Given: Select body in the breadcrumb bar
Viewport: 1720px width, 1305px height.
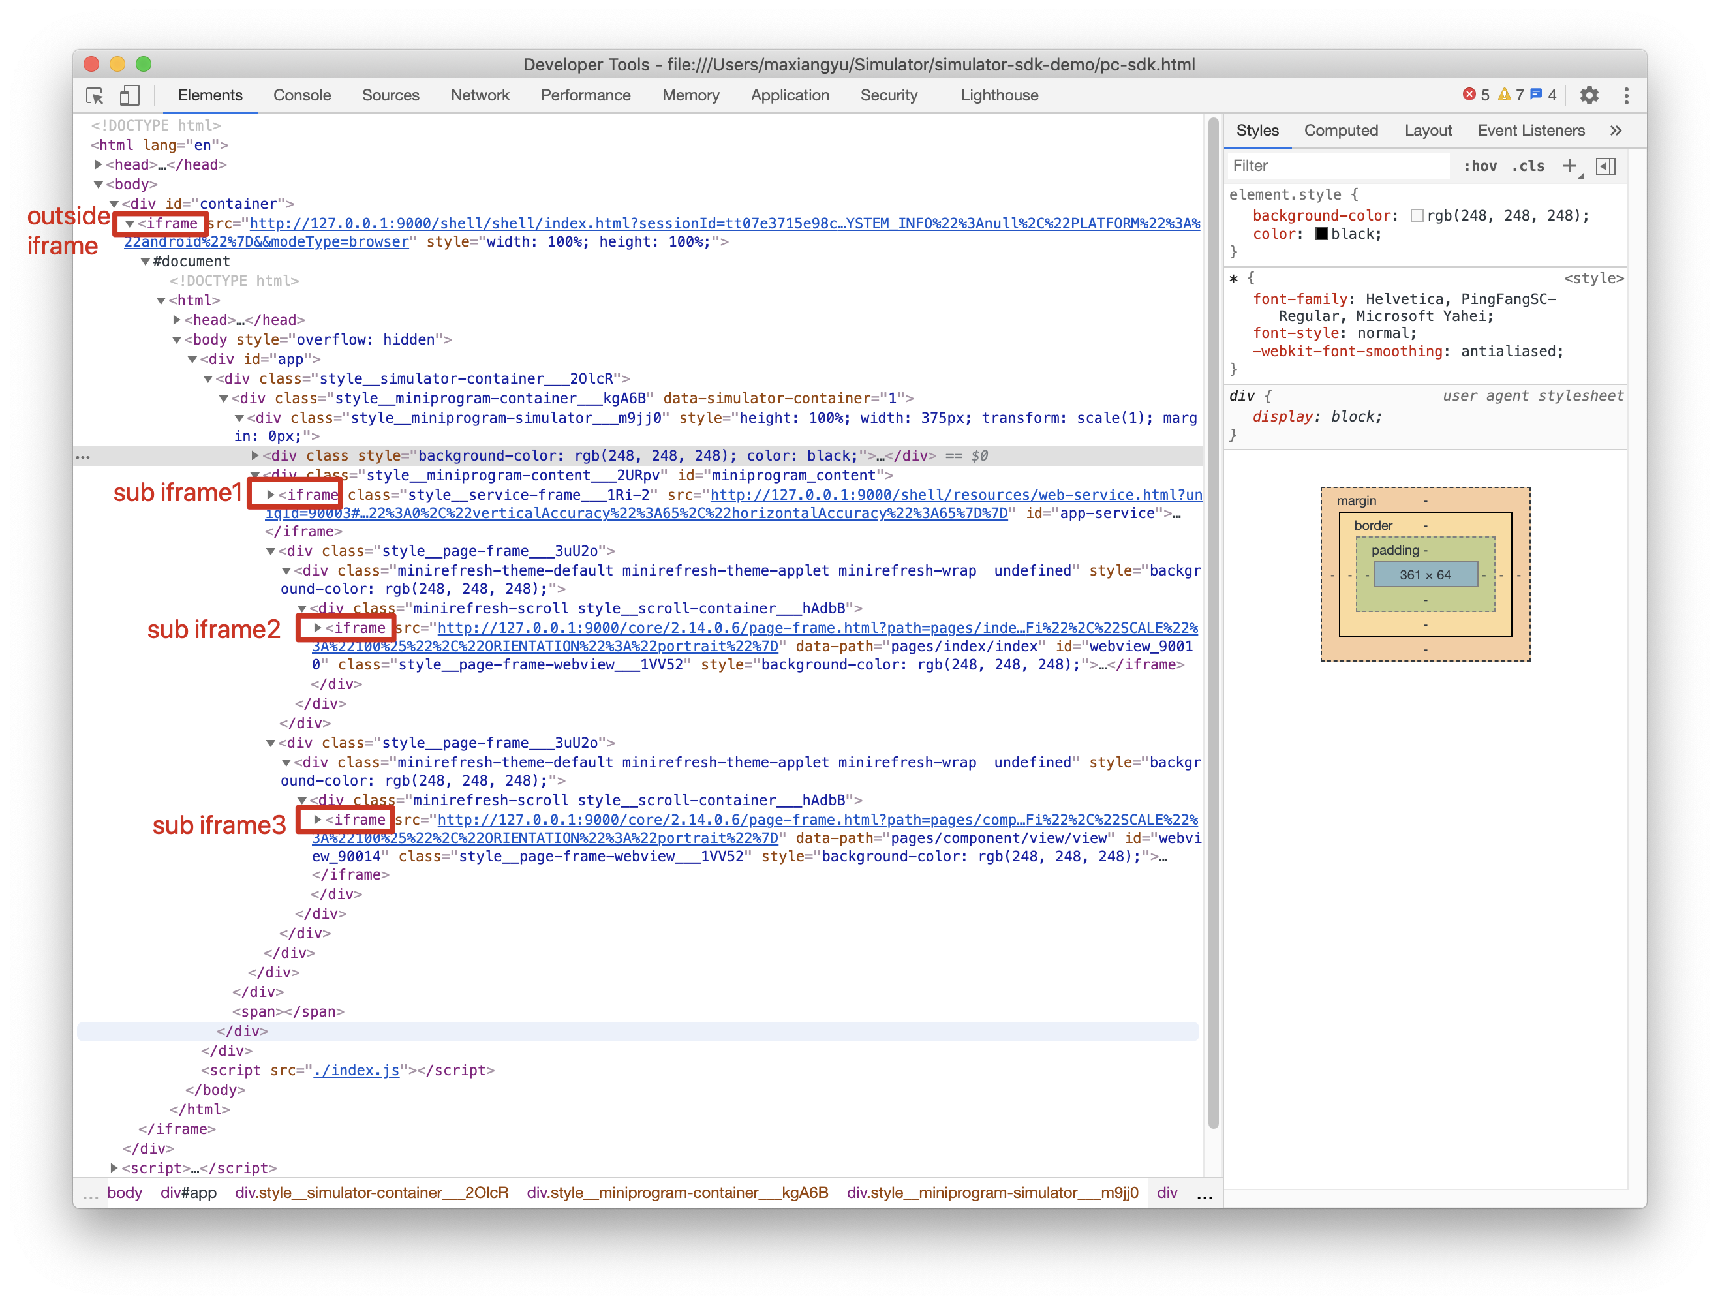Looking at the screenshot, I should (x=125, y=1194).
